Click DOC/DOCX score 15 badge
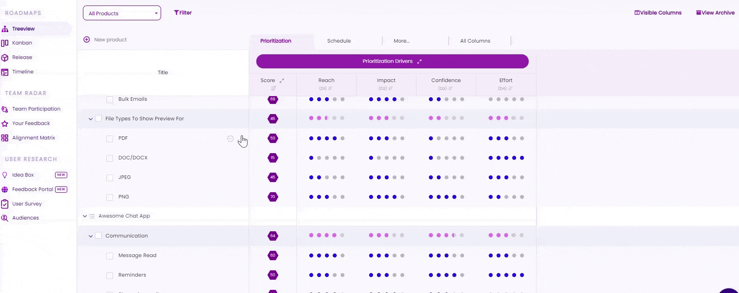739x293 pixels. click(x=273, y=158)
